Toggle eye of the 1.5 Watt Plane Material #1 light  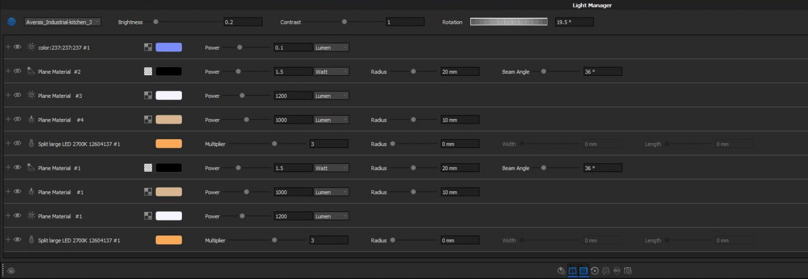(x=18, y=168)
